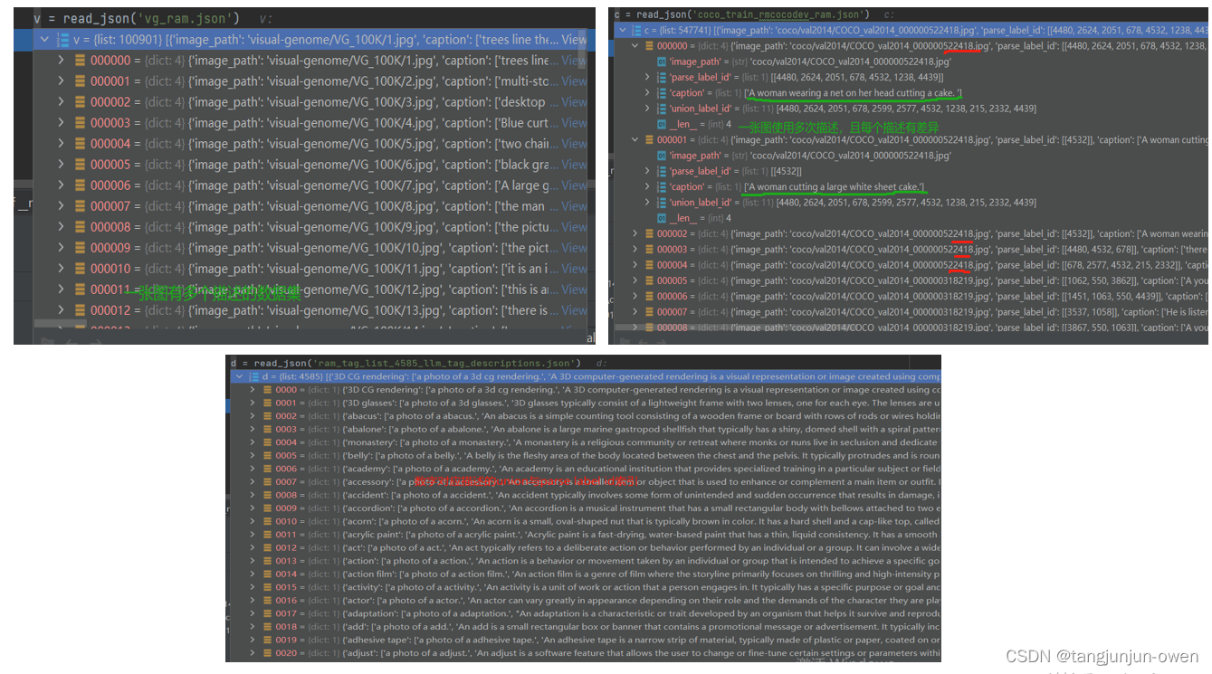Expand parse_label_id list with [[4532]]

(x=647, y=171)
